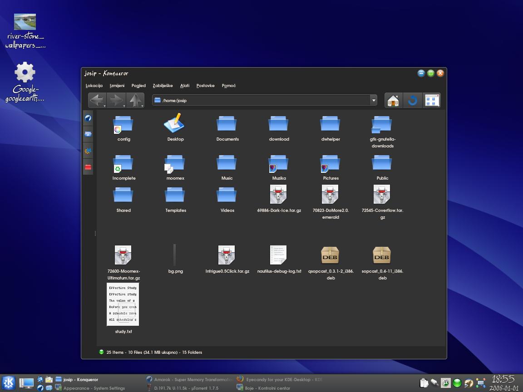The width and height of the screenshot is (523, 392).
Task: Select 70823-DoMore2.0.emerald file
Action: [x=331, y=202]
